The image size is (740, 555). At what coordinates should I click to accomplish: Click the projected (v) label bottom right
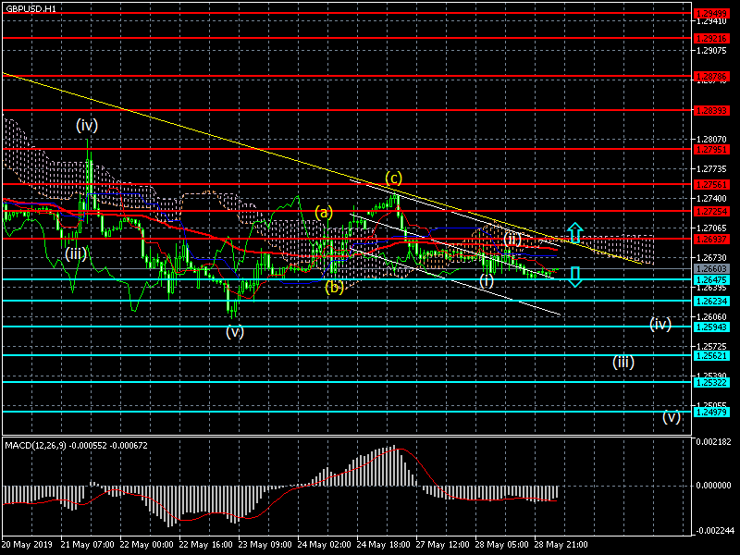[671, 416]
